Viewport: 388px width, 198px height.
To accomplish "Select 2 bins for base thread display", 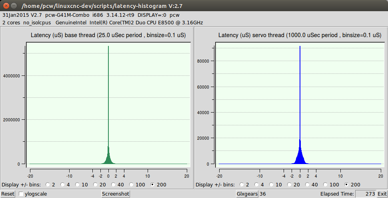I will [x=48, y=185].
